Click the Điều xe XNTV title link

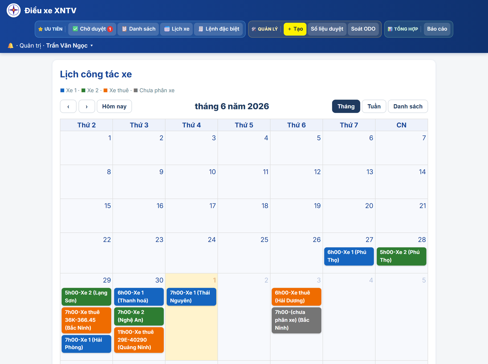pos(50,11)
